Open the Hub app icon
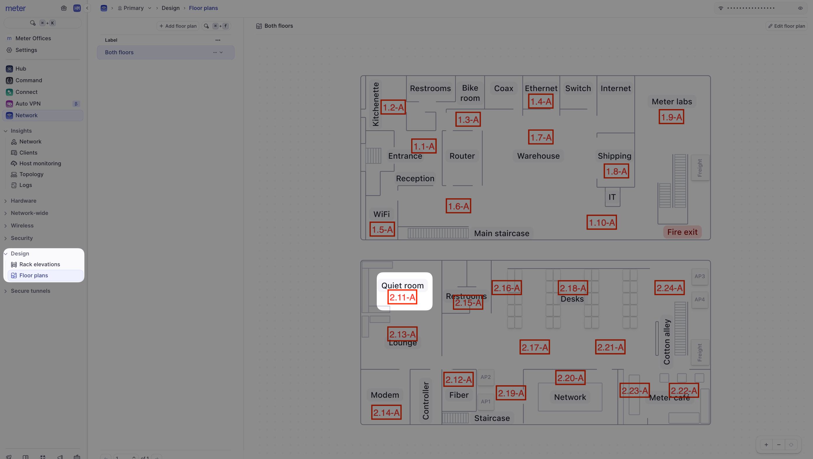The height and width of the screenshot is (459, 813). pyautogui.click(x=9, y=69)
